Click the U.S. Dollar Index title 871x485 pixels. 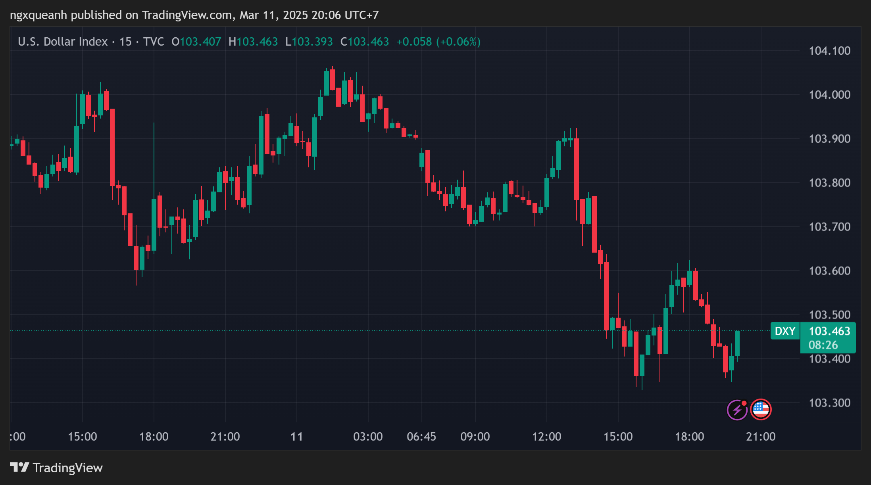click(63, 42)
